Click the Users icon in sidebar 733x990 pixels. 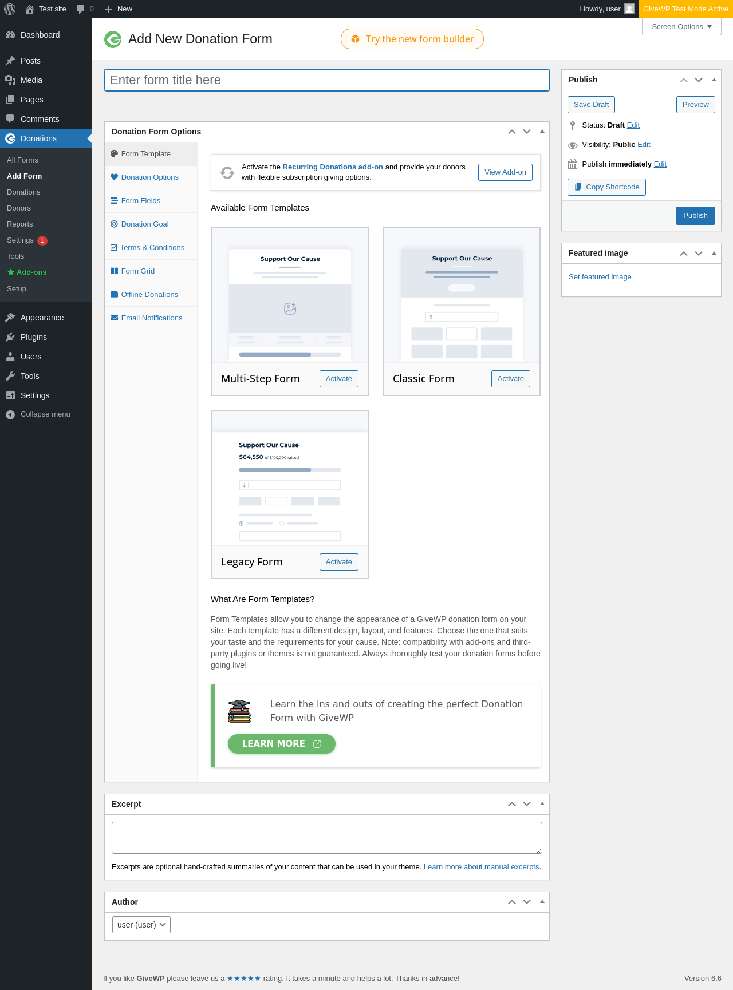click(x=10, y=357)
